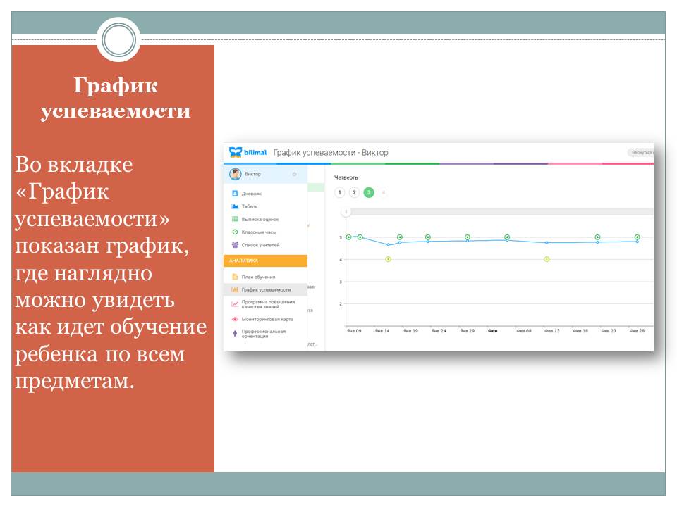Click the Классные часы clock icon

tap(235, 232)
